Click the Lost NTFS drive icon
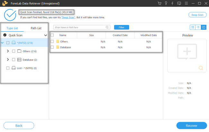209x132 pixels. (14, 68)
